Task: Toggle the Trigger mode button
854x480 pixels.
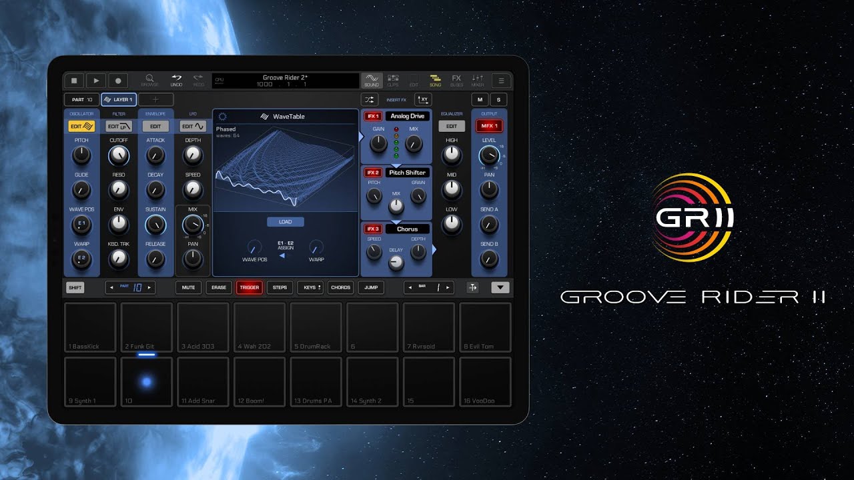Action: [250, 287]
